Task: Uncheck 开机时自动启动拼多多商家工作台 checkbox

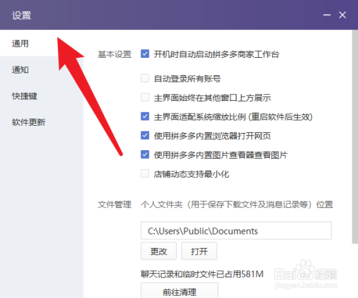Action: coord(145,54)
